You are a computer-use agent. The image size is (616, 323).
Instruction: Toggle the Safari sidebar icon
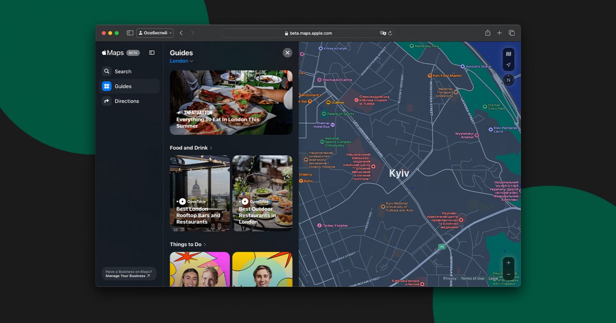130,33
